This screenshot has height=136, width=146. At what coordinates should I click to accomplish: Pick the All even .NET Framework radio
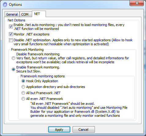[23, 99]
